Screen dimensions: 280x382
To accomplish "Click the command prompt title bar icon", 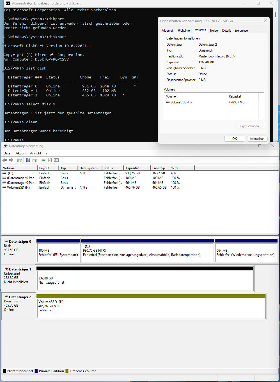I will [x=8, y=3].
